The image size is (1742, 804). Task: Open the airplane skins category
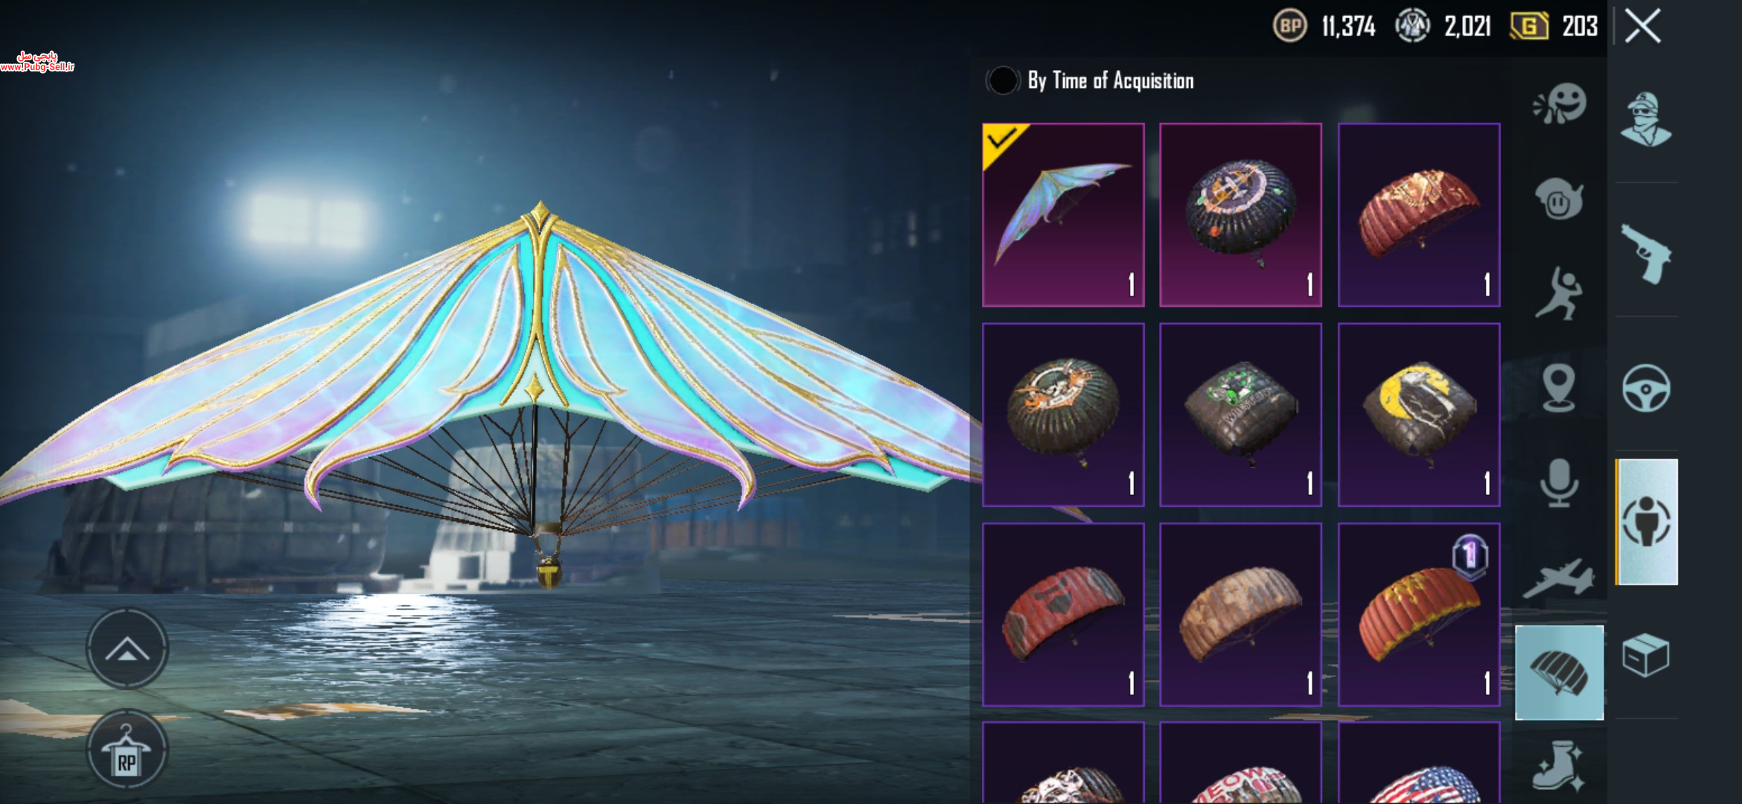(x=1559, y=578)
